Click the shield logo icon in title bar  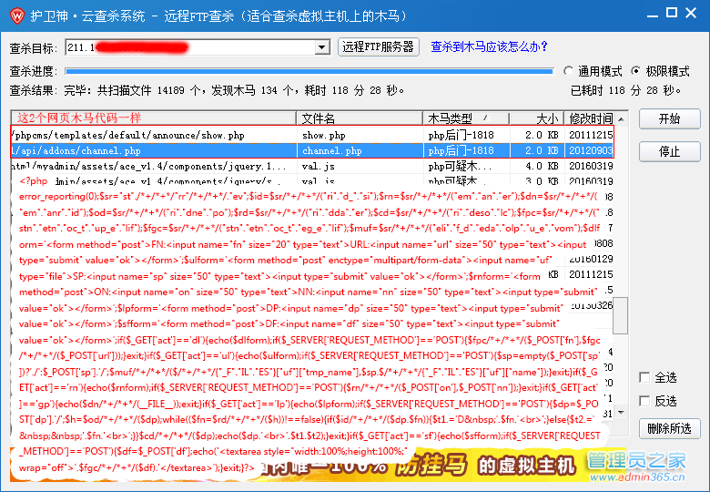[x=17, y=15]
